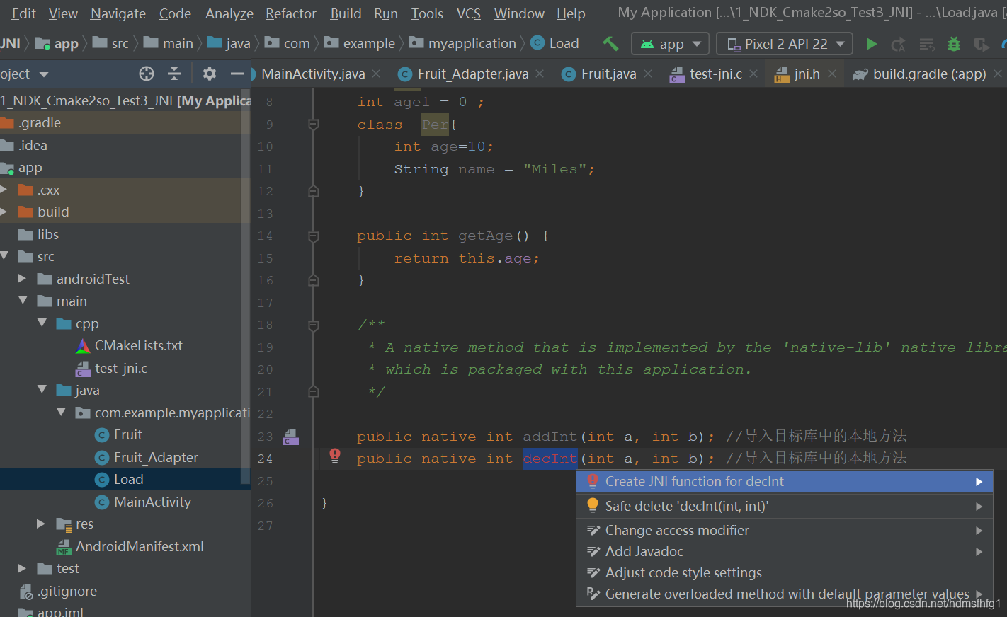The height and width of the screenshot is (617, 1007).
Task: Expand the res folder
Action: (41, 524)
